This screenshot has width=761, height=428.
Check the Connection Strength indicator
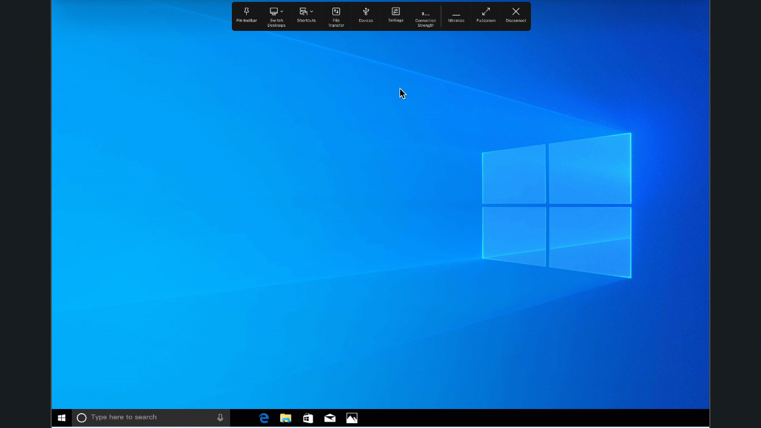[425, 17]
